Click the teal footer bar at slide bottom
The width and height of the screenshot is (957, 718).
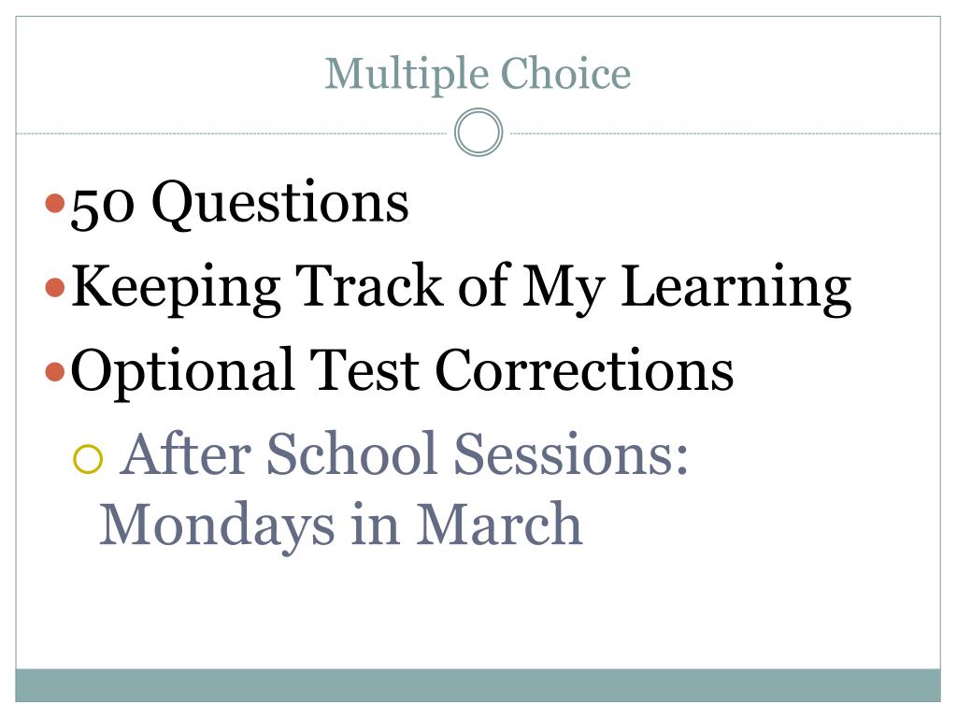pyautogui.click(x=478, y=685)
